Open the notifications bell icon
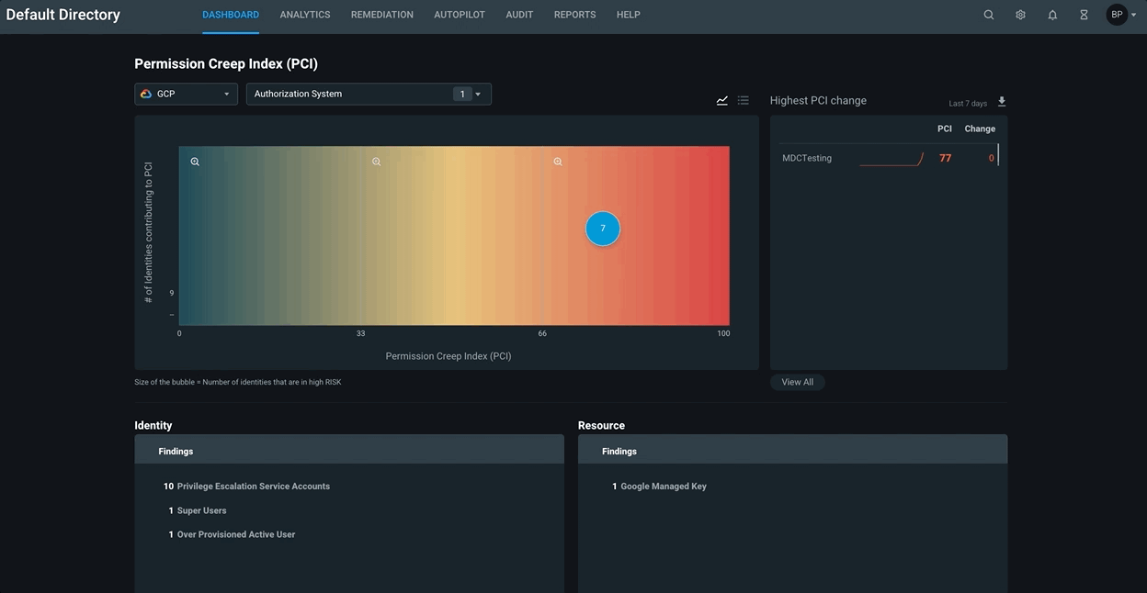This screenshot has height=593, width=1147. coord(1052,15)
